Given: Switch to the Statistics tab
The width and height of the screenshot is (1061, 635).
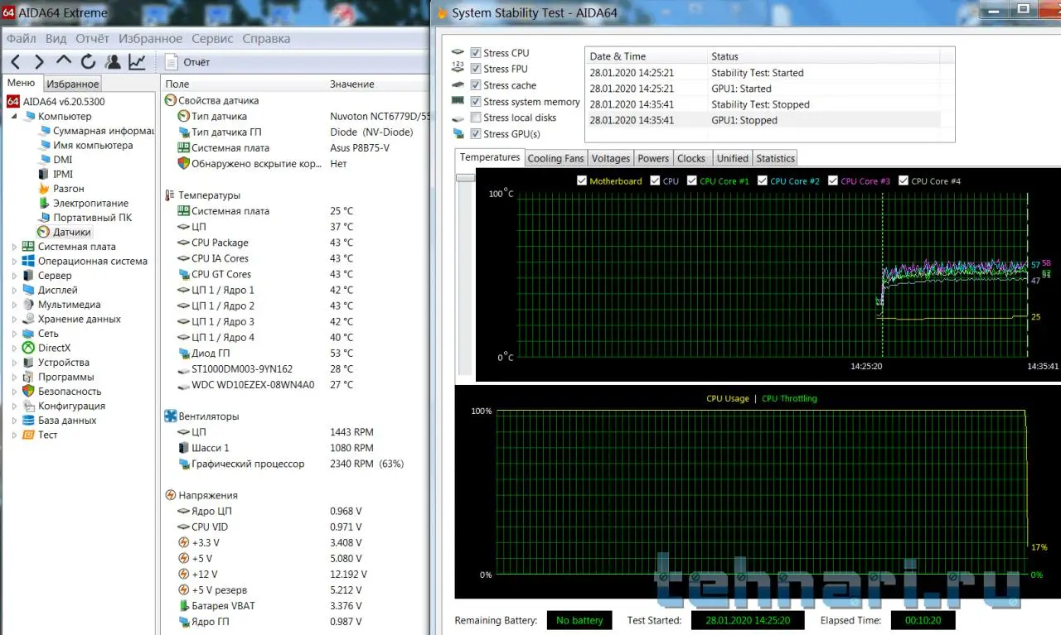Looking at the screenshot, I should coord(775,158).
